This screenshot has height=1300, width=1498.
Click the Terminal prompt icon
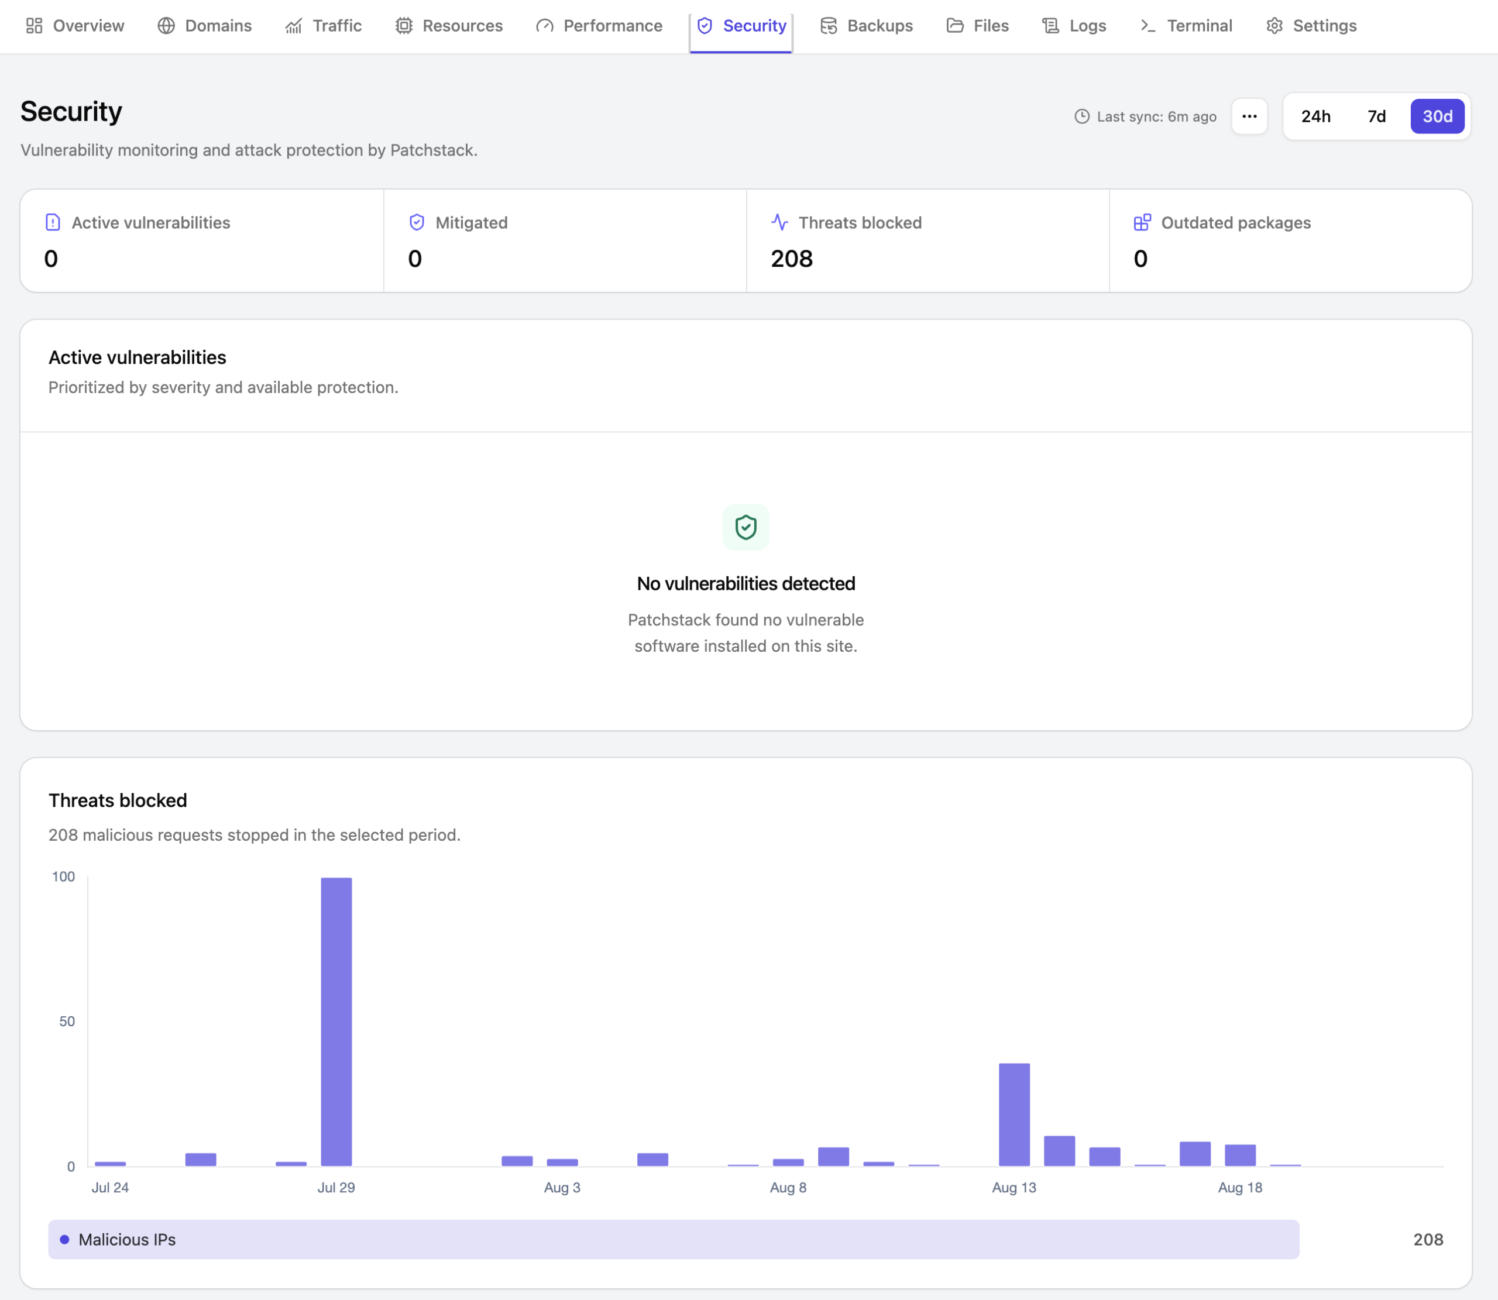click(1147, 26)
